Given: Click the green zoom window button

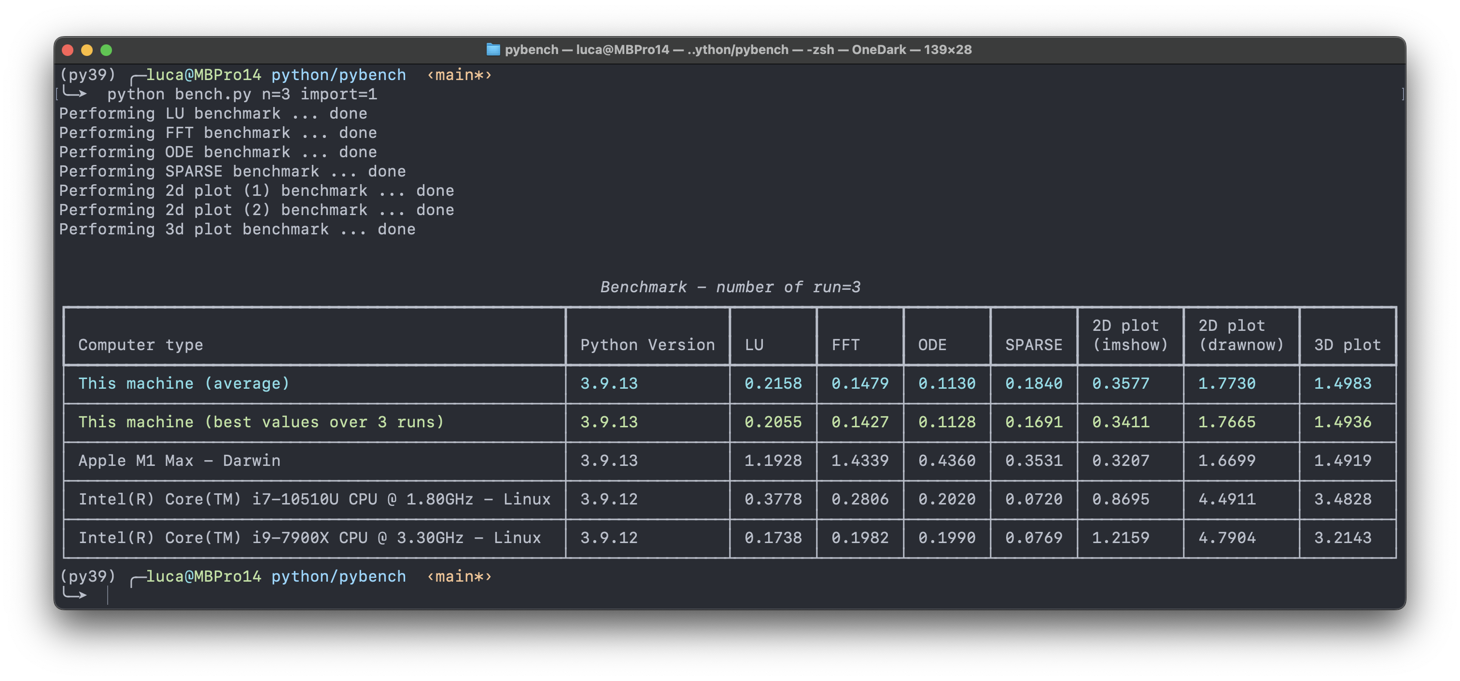Looking at the screenshot, I should tap(106, 50).
